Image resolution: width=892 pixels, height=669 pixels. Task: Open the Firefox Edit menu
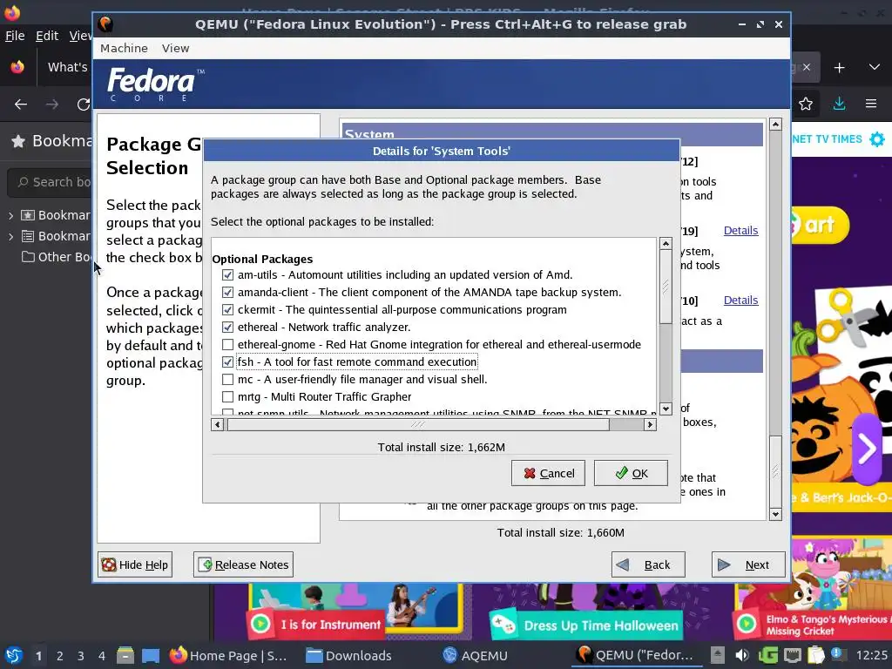pyautogui.click(x=47, y=36)
